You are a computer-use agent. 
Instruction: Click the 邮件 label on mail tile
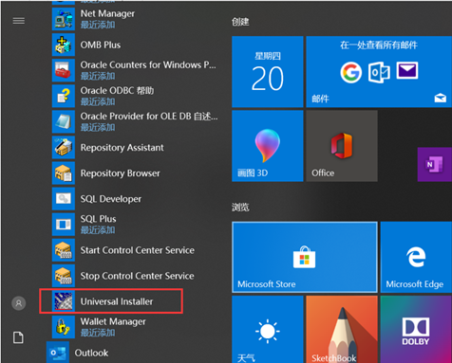click(x=320, y=99)
